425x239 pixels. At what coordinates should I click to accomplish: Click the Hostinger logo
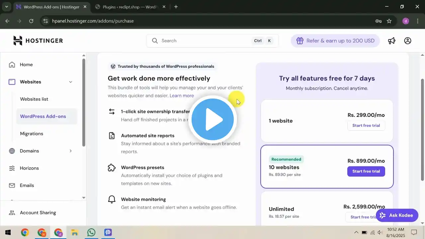(x=38, y=40)
